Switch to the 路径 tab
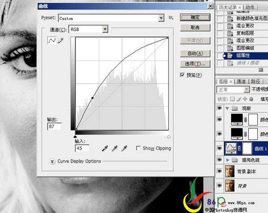 [255, 81]
